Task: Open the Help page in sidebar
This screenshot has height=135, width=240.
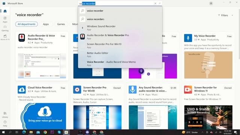Action: point(5,123)
